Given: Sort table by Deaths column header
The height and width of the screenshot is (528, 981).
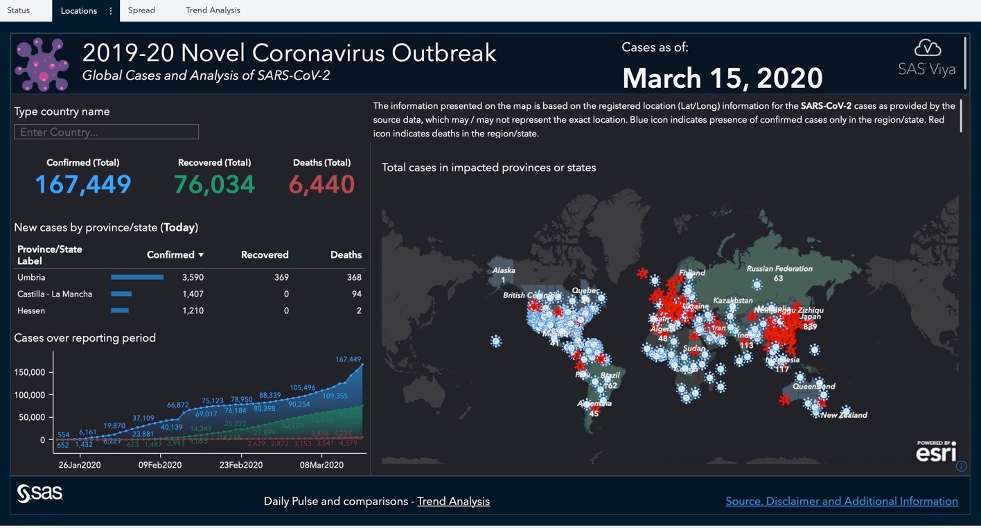Looking at the screenshot, I should click(346, 255).
